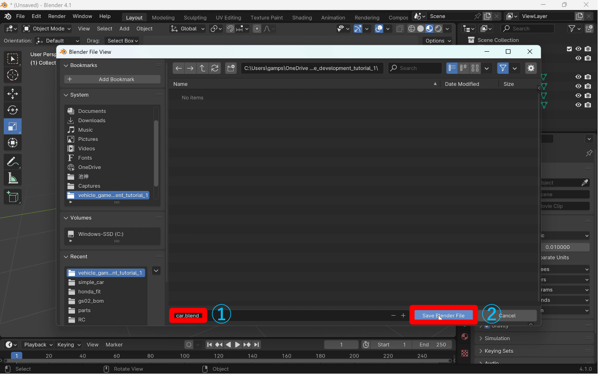Image resolution: width=598 pixels, height=374 pixels.
Task: Collapse the Volumes panel
Action: coord(65,218)
